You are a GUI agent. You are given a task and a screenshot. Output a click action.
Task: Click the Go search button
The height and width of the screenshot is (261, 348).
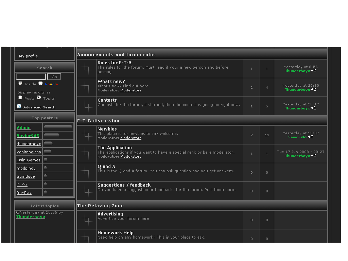pyautogui.click(x=54, y=76)
